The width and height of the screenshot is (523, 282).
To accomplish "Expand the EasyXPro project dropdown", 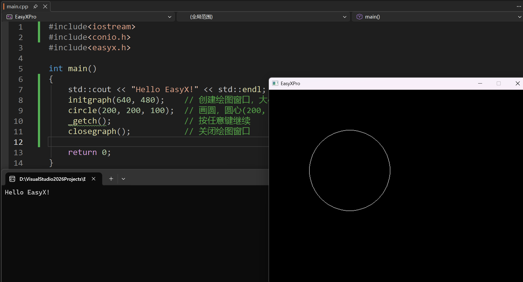I will pos(170,17).
